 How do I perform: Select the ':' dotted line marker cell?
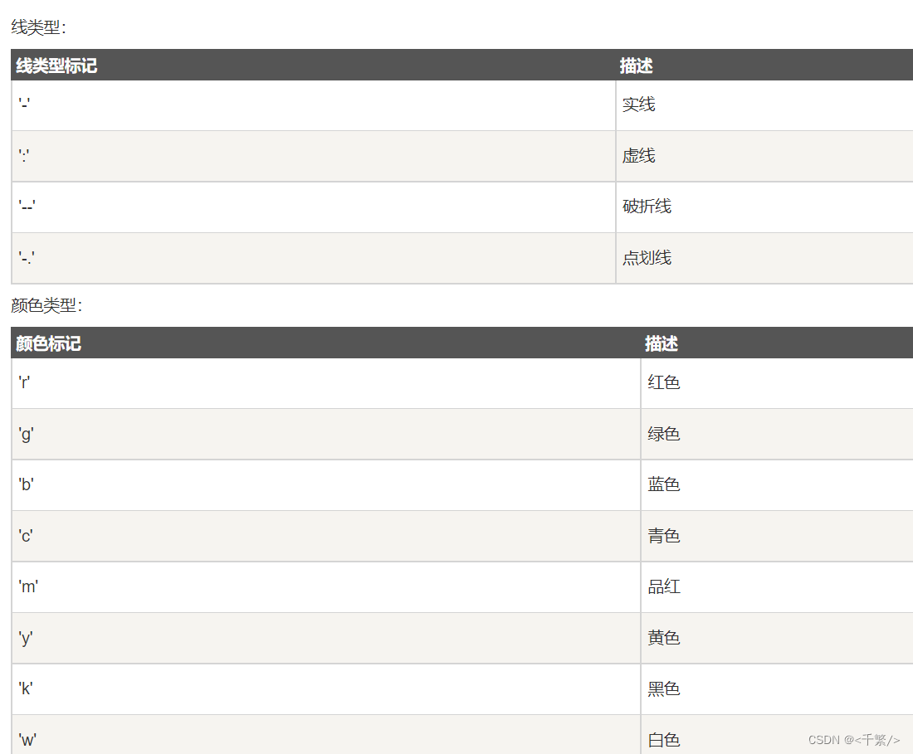click(x=313, y=156)
